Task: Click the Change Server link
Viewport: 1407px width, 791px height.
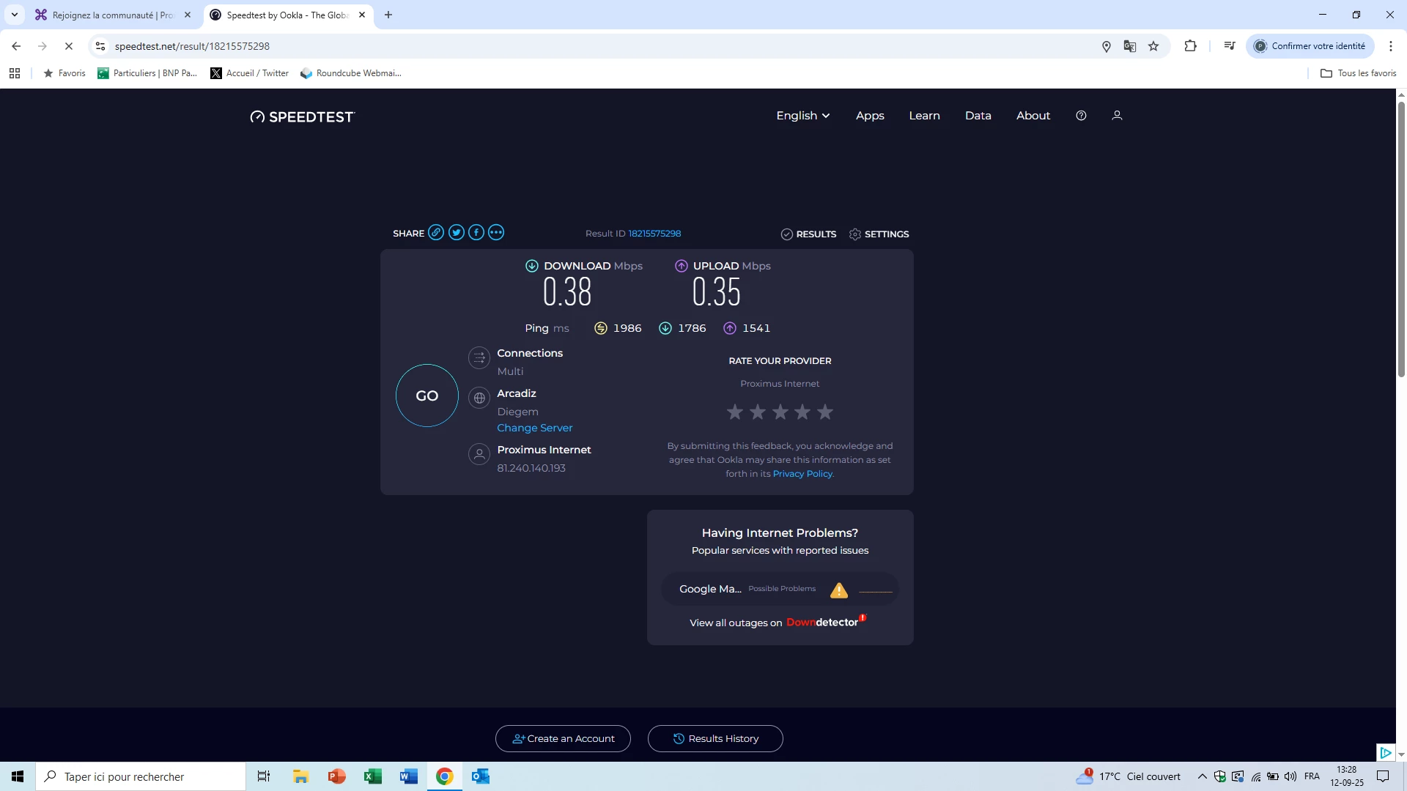Action: 535,428
